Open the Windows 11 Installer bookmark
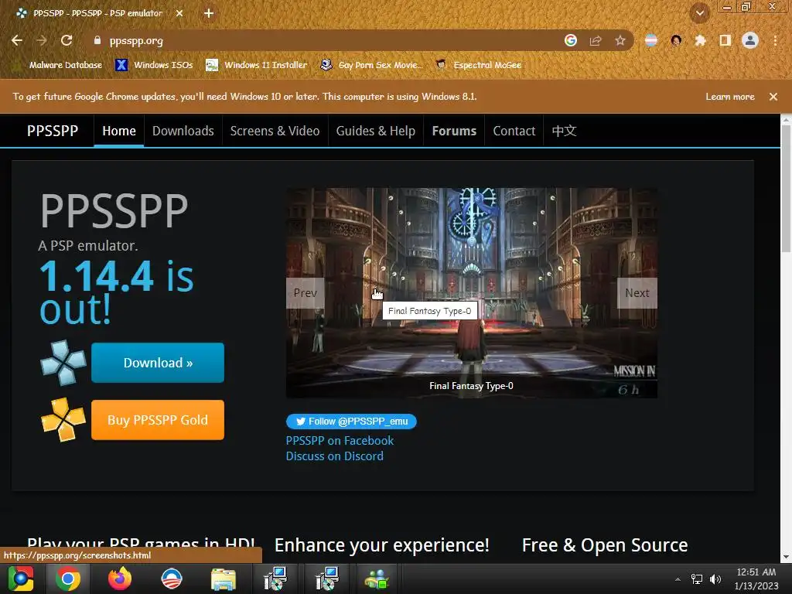792x594 pixels. click(257, 65)
